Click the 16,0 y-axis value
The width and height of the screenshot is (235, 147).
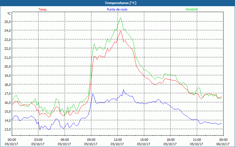pos(8,102)
